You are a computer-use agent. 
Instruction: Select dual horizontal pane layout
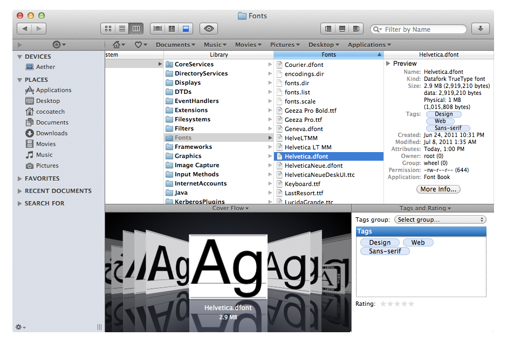[x=186, y=29]
